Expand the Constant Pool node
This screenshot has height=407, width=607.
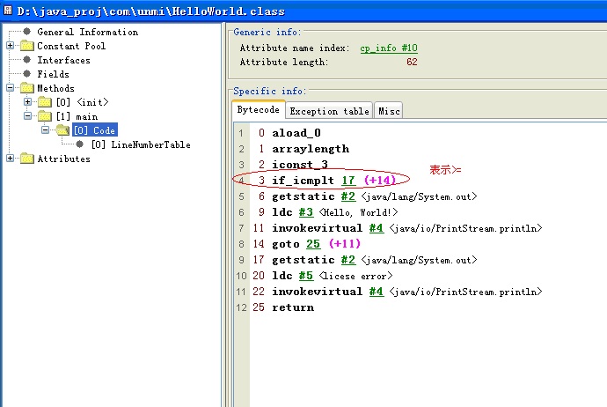coord(10,46)
